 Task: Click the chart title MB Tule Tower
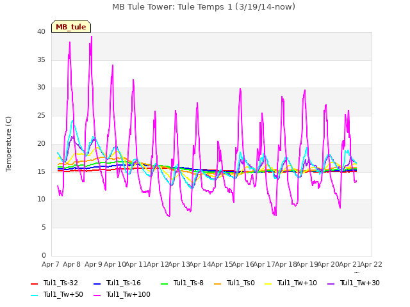204,7
